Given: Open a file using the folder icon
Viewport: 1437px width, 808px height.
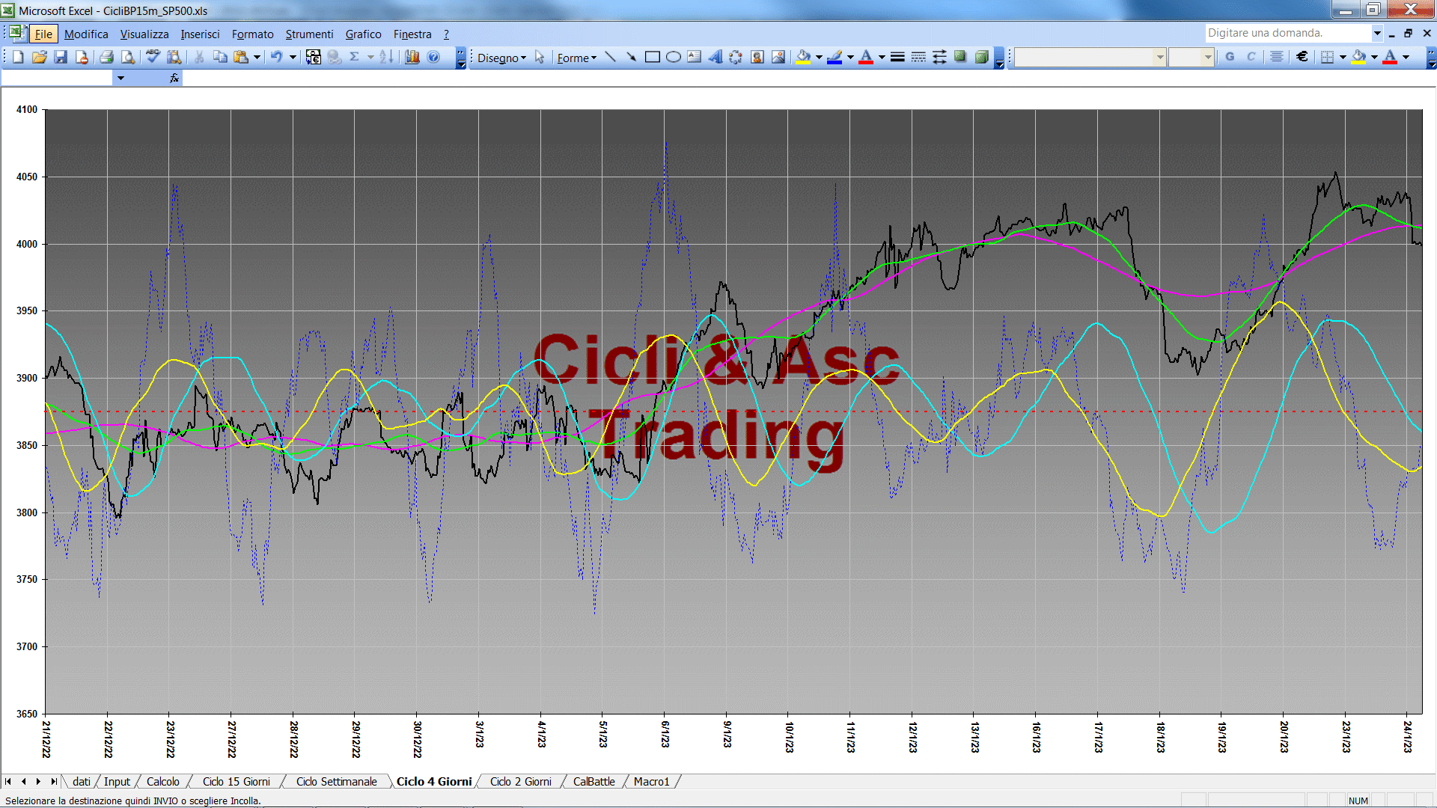Looking at the screenshot, I should 40,57.
